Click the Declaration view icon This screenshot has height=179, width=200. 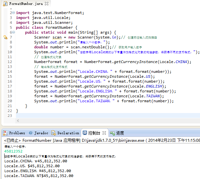(x=53, y=133)
